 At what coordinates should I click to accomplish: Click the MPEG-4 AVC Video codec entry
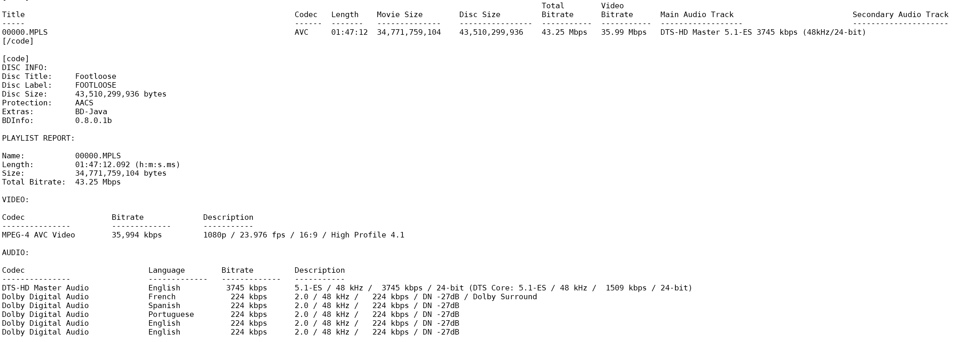38,235
